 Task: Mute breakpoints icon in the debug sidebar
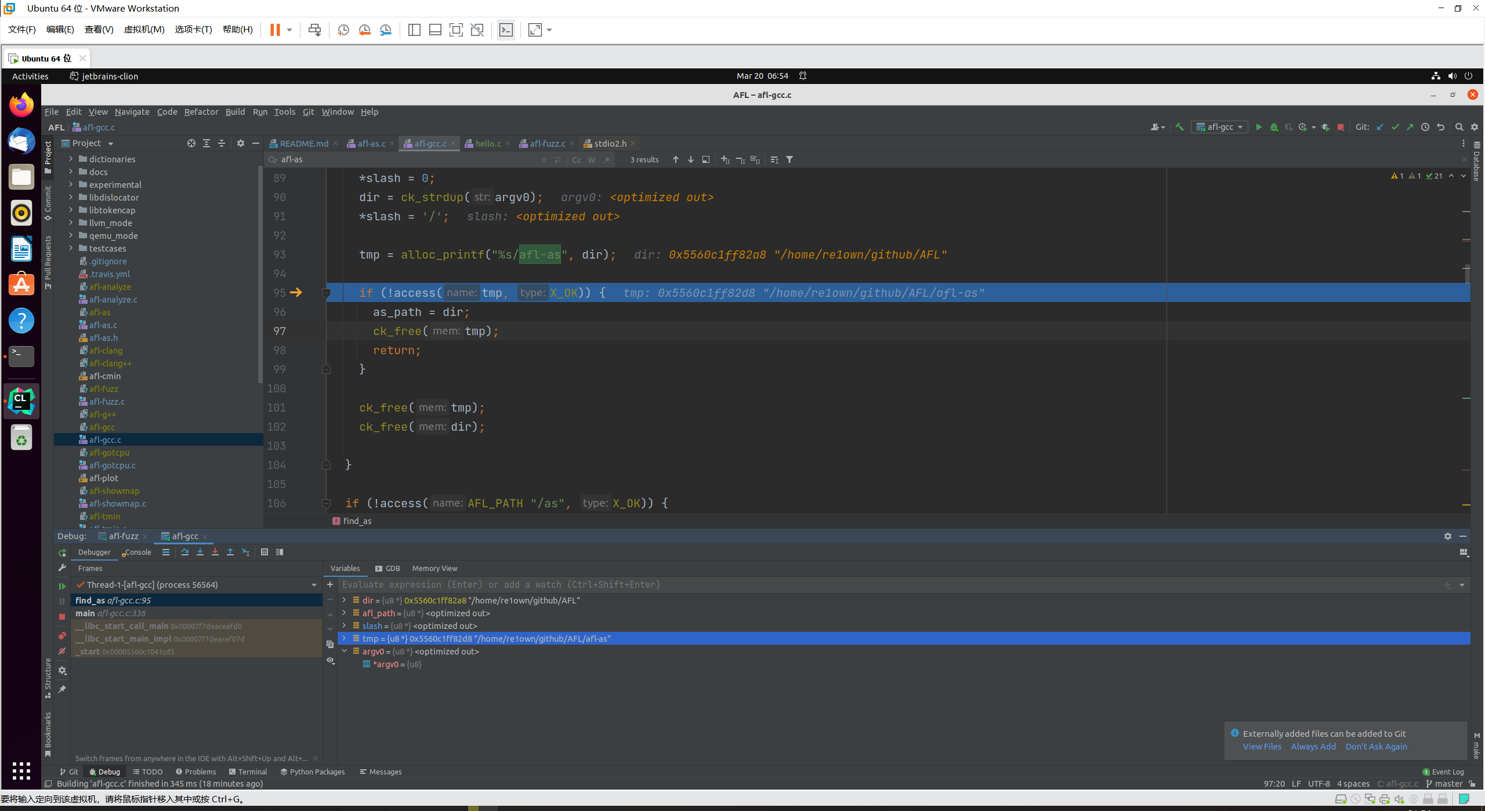pos(63,651)
